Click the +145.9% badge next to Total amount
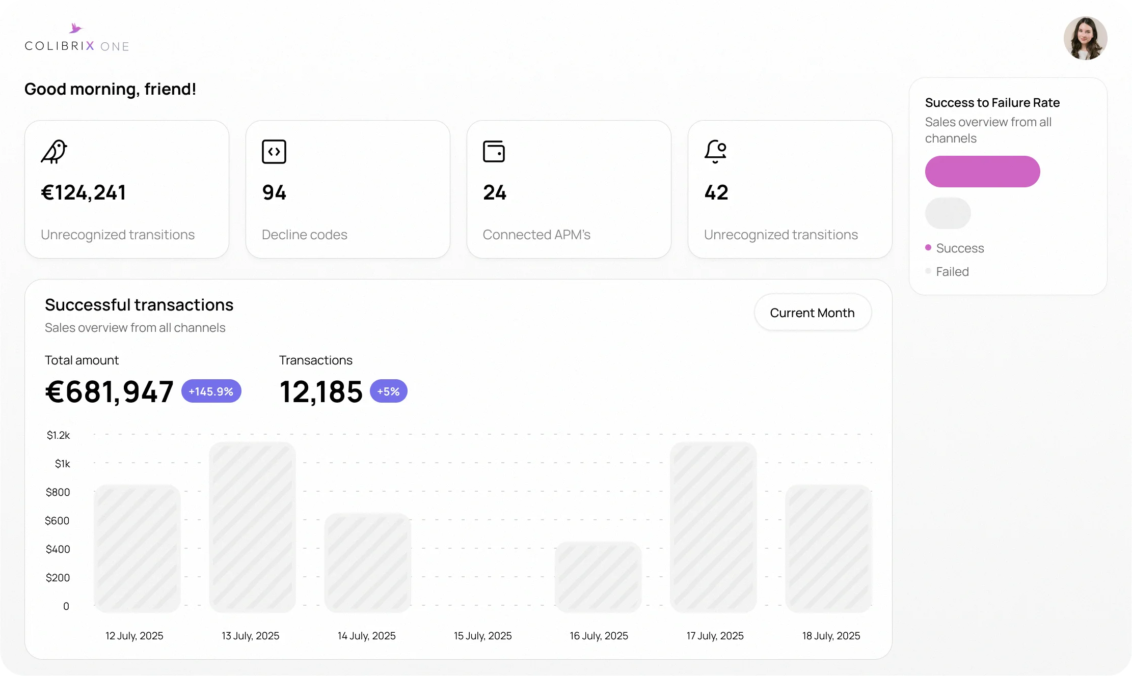This screenshot has width=1132, height=676. 210,391
